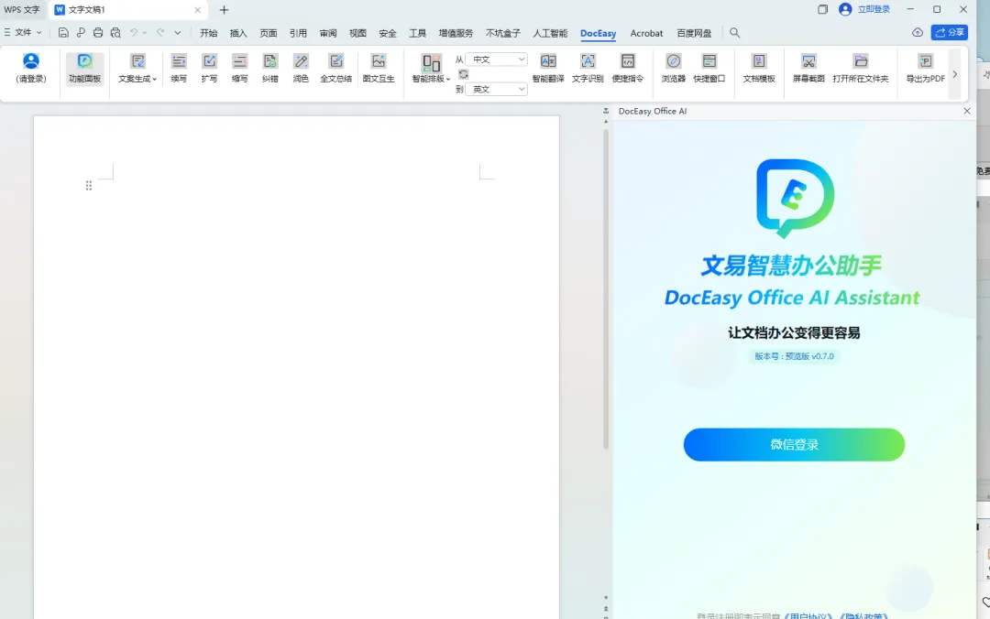
Task: Launch the 浏览器 tool
Action: coord(674,68)
